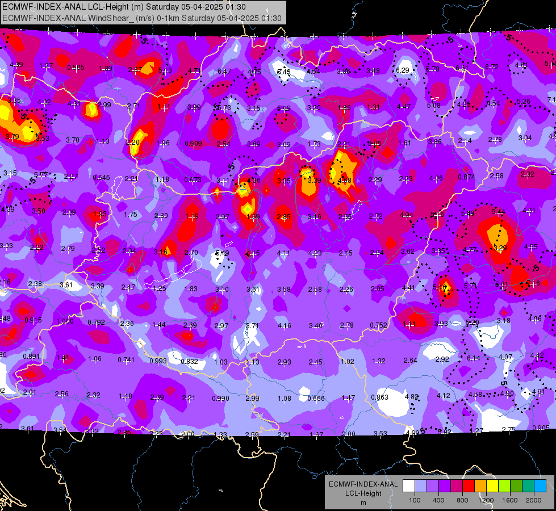556x511 pixels.
Task: Click the wind shear value '6.47'
Action: (224, 72)
